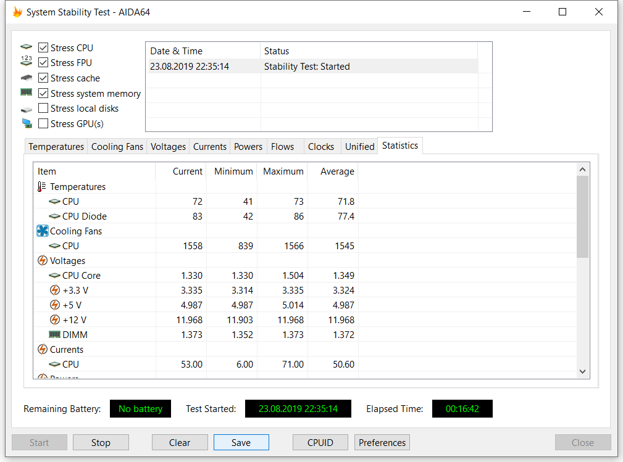Click the chip icon beside Stress CPU
The width and height of the screenshot is (623, 462).
coord(26,47)
